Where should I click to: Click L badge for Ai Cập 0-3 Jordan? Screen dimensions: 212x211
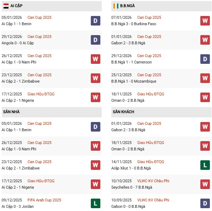[x=95, y=203]
